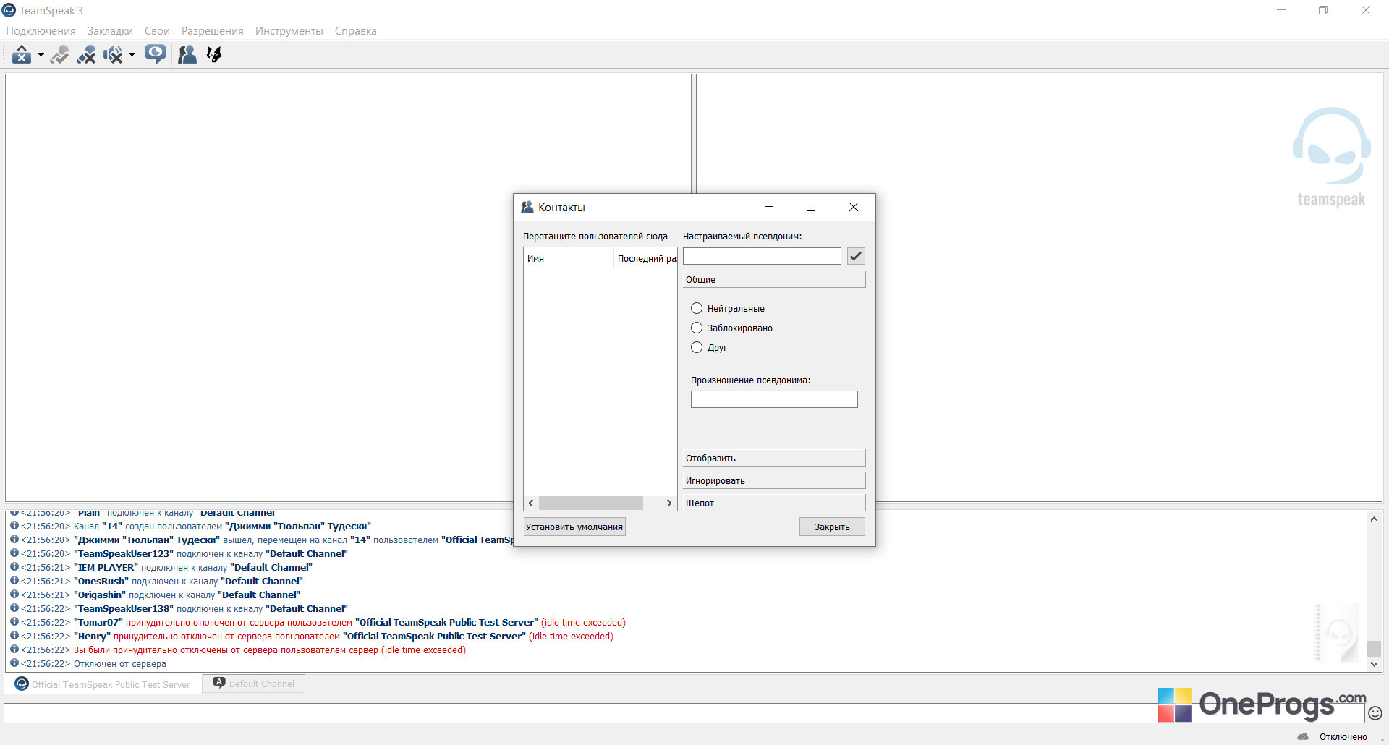
Task: Toggle the microphone activation icon
Action: point(59,54)
